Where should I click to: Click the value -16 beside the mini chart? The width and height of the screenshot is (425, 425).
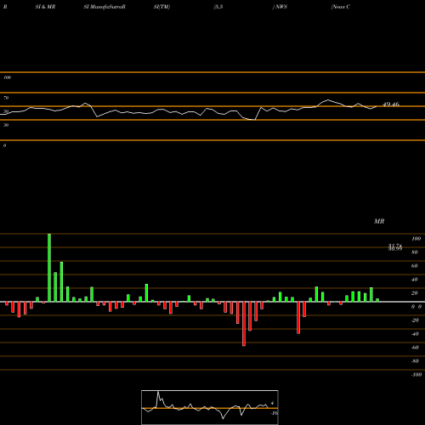[x=274, y=413]
